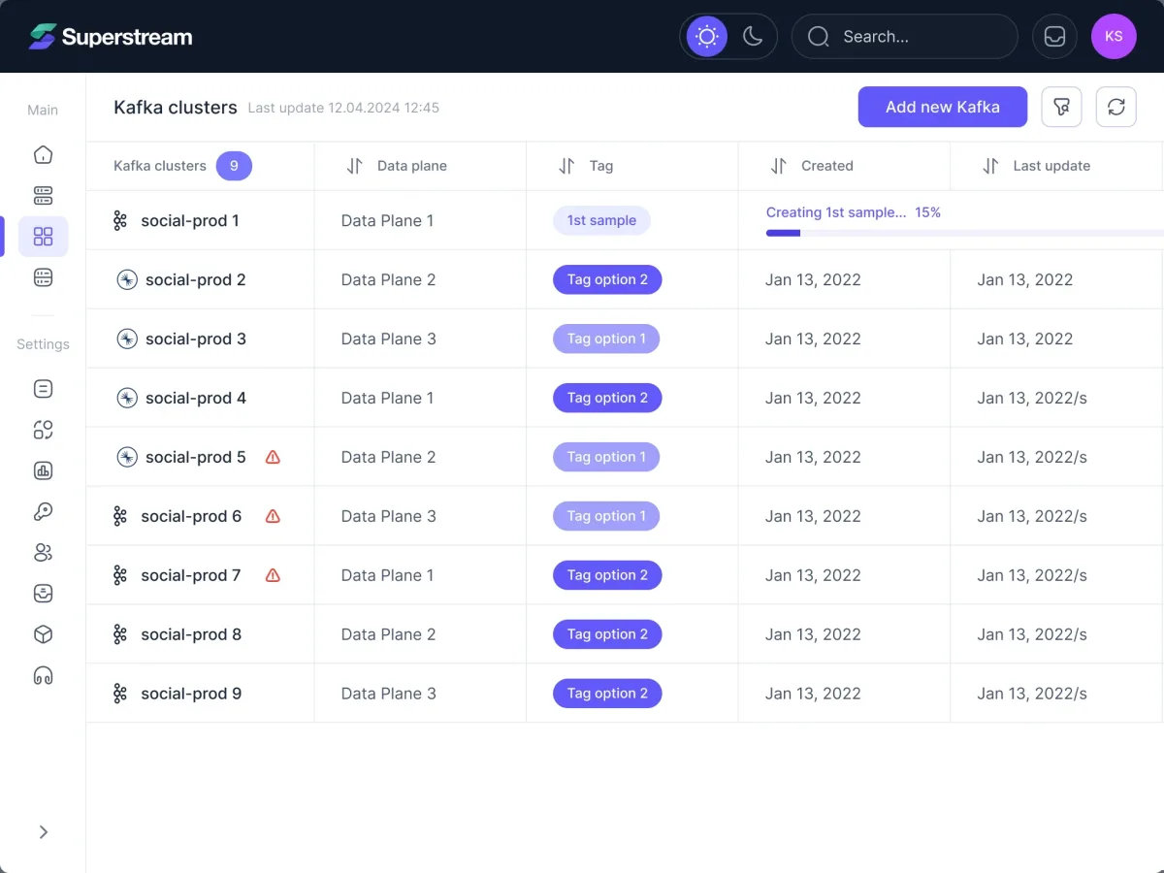Click the Kafka clusters count badge 9
This screenshot has height=873, width=1164.
(234, 166)
